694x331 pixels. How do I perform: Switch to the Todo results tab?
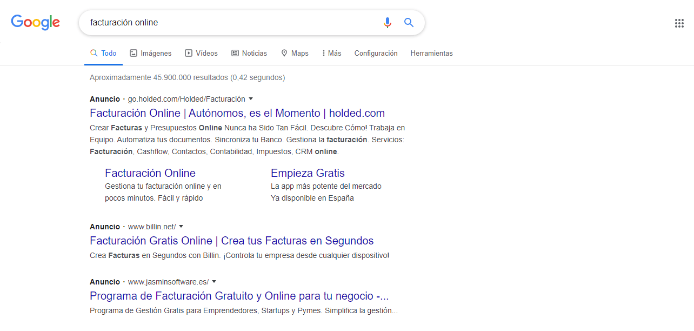[x=103, y=53]
